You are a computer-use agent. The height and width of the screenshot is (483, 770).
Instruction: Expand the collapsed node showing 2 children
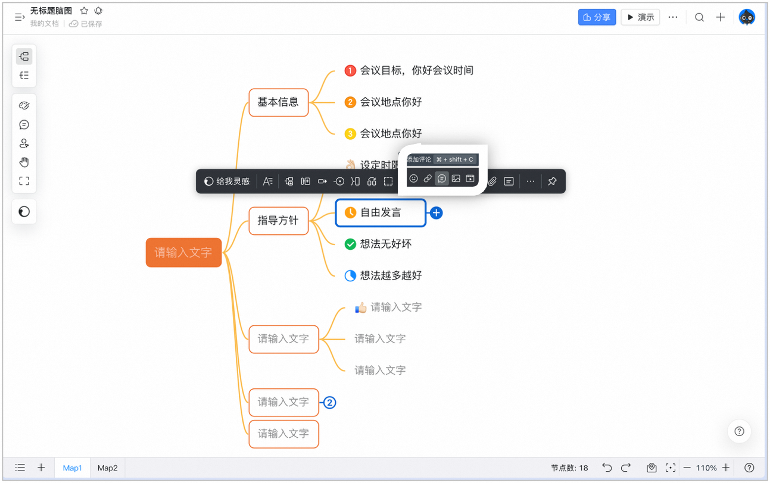point(329,403)
